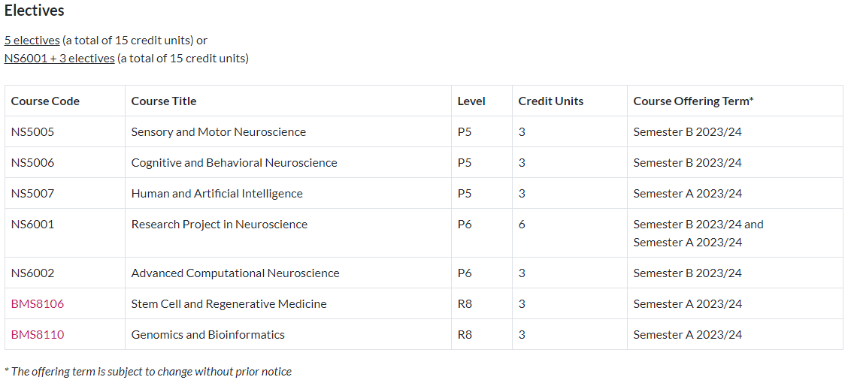Open the BMS8110 course link
Screen dimensions: 848x380
[38, 335]
